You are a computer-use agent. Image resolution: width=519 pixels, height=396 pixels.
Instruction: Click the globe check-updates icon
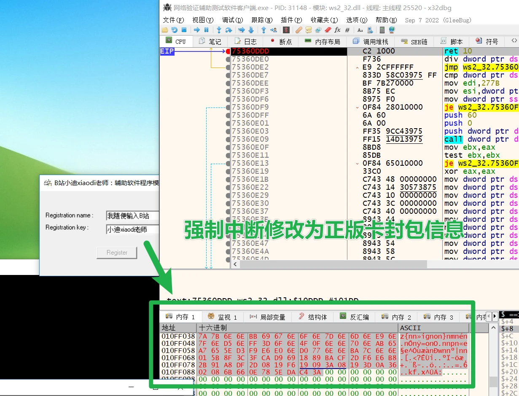click(392, 30)
